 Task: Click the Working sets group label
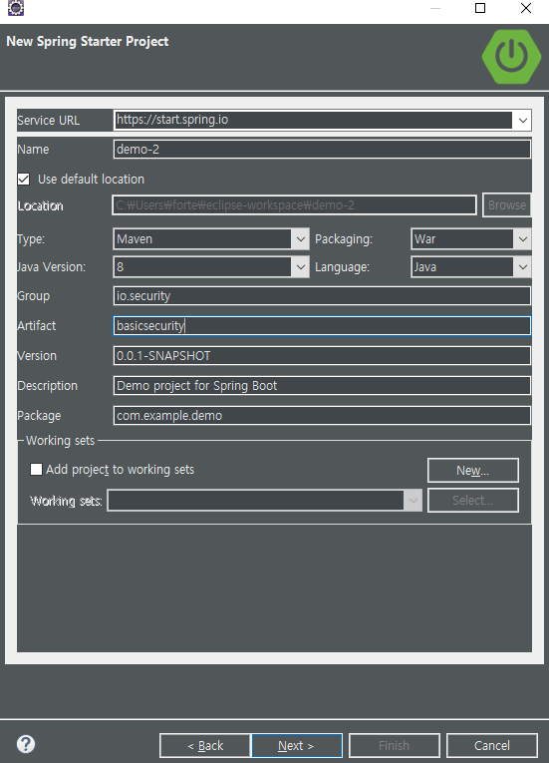click(61, 441)
